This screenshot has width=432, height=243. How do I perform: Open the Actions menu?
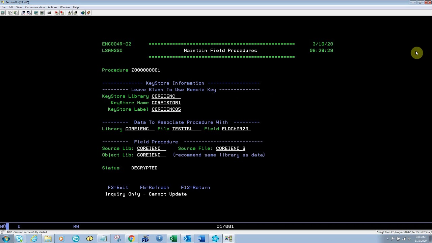pyautogui.click(x=52, y=7)
